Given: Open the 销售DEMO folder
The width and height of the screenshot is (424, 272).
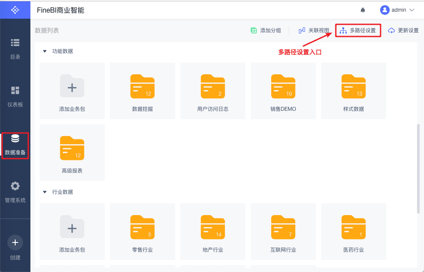Looking at the screenshot, I should pyautogui.click(x=283, y=91).
